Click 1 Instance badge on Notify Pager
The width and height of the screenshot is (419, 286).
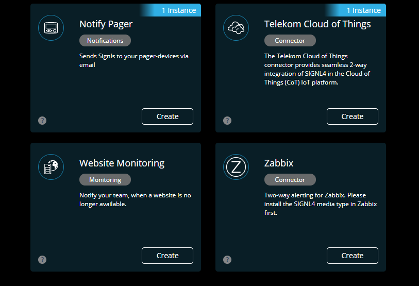tap(171, 10)
